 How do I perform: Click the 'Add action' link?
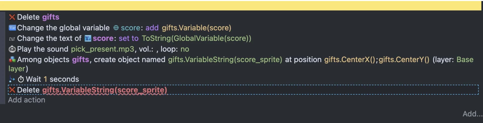[x=27, y=100]
